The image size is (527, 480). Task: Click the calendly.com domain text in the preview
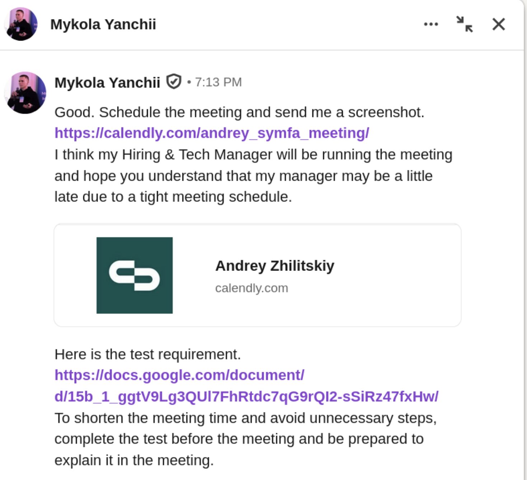click(251, 288)
